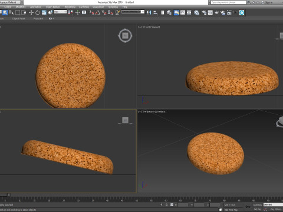Open the Material Editor icon
This screenshot has width=283, height=212.
click(196, 13)
